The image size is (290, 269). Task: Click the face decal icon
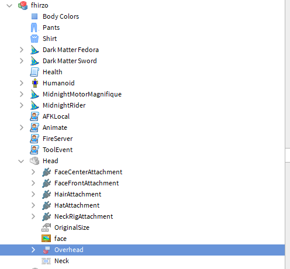pyautogui.click(x=46, y=239)
